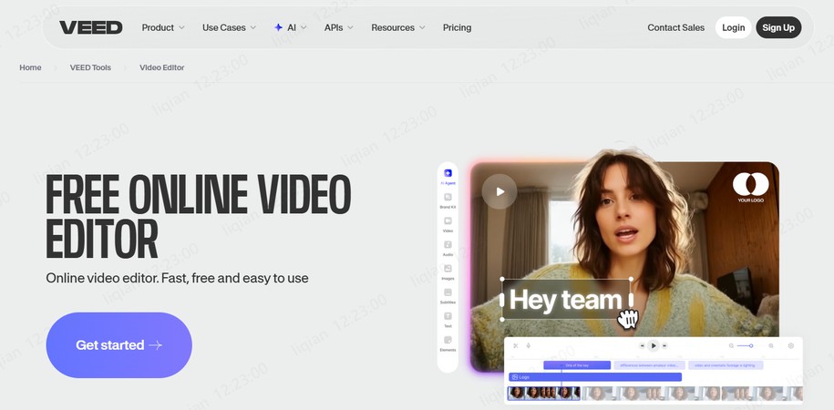The image size is (834, 410).
Task: Click the zoom-in magnifier on timeline
Action: click(771, 345)
